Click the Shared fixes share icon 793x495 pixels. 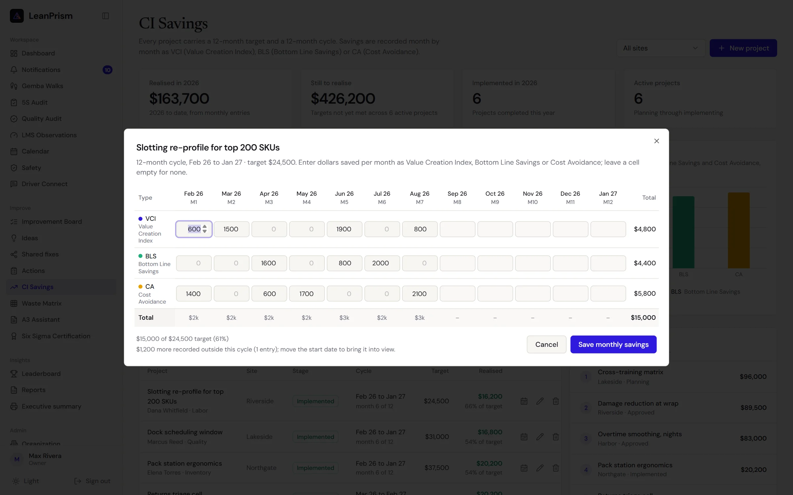14,254
